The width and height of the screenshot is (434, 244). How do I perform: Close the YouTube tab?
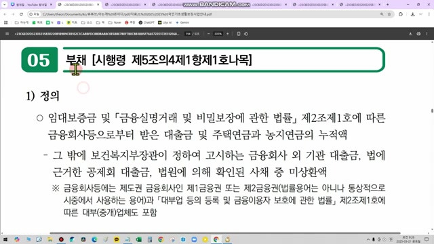(51, 5)
